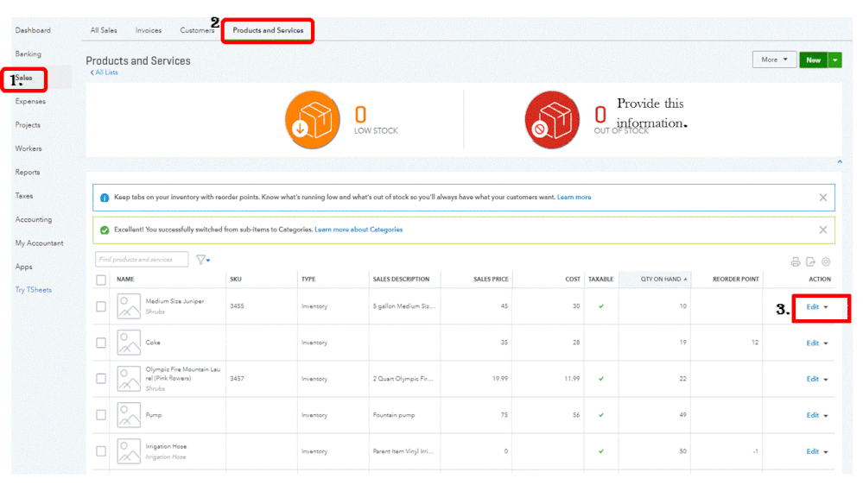
Task: Open Workers in the left navigation
Action: (29, 148)
